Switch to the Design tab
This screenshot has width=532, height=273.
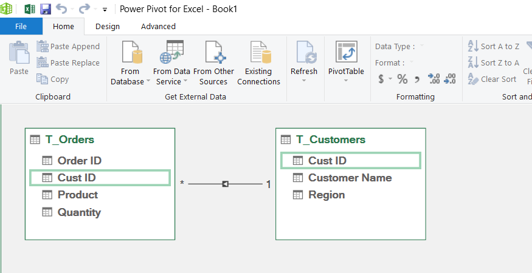coord(108,27)
